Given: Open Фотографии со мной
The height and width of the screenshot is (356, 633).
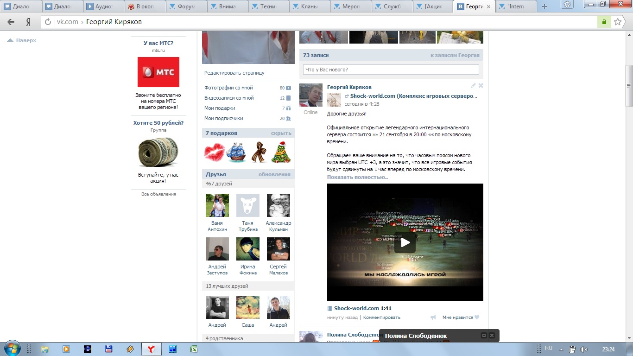Looking at the screenshot, I should coord(228,88).
